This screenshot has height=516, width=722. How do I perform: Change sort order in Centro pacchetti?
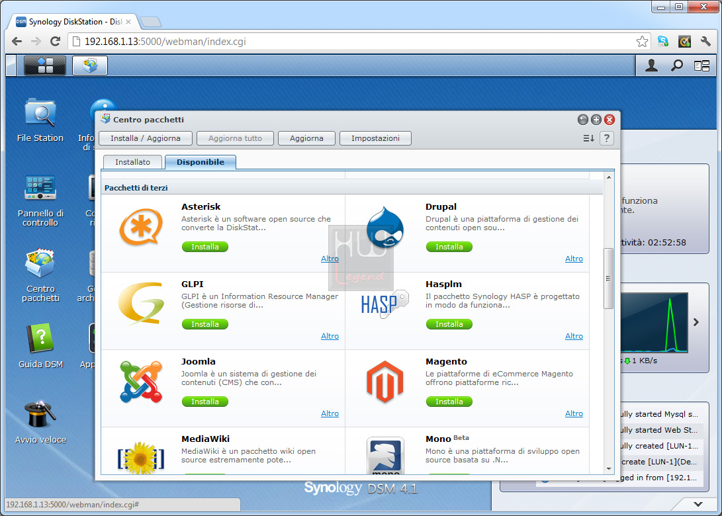pos(588,138)
